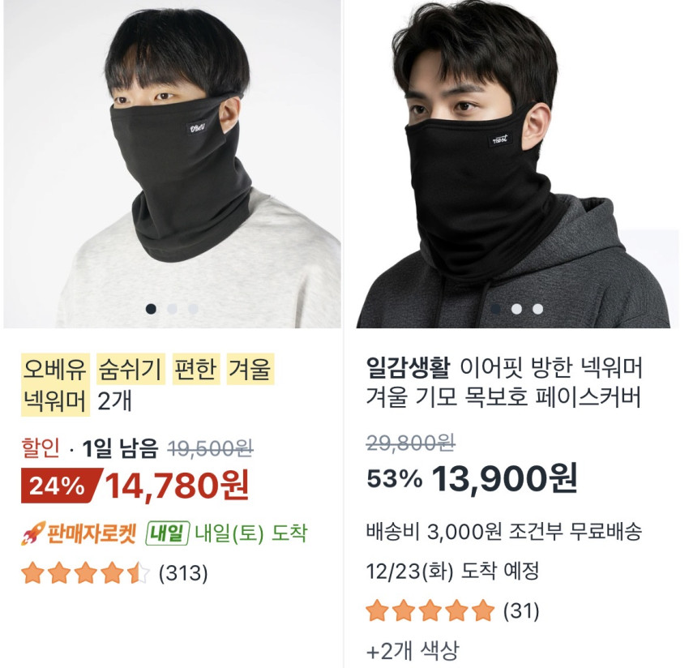
Task: Select second carousel dot on 오베유 image
Action: pos(172,308)
